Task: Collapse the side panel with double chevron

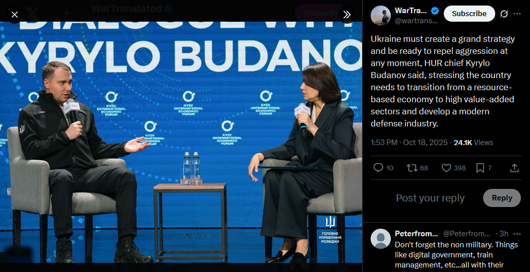Action: 347,15
